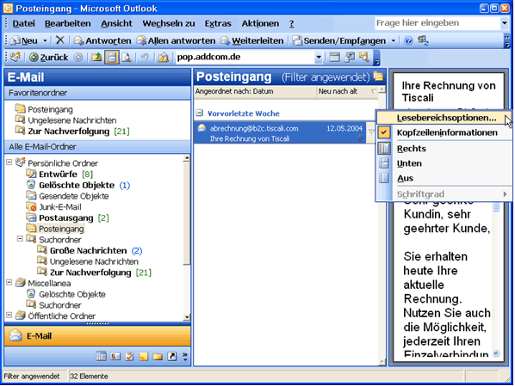Viewport: 515px width, 386px height.
Task: Click the forward navigation arrow icon
Action: (78, 58)
